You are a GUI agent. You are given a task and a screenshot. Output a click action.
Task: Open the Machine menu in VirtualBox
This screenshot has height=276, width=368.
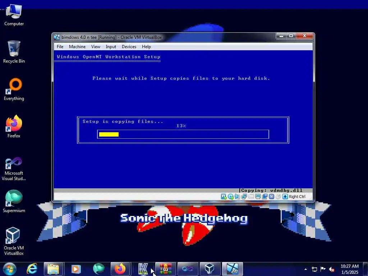(77, 47)
